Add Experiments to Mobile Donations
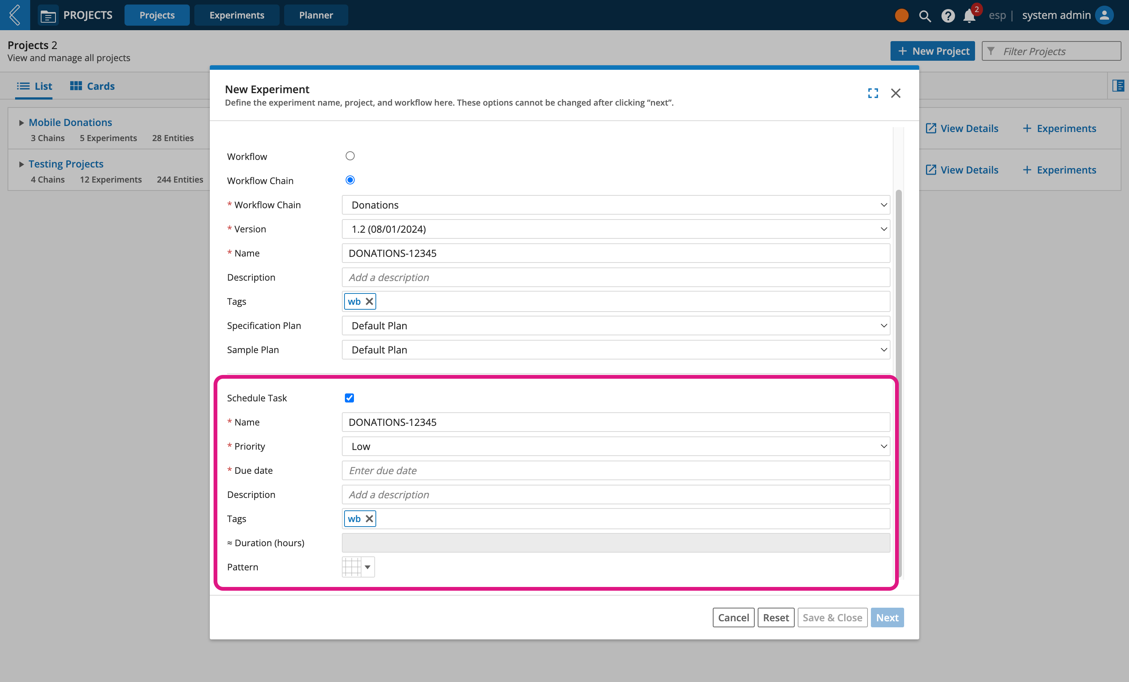Viewport: 1129px width, 682px height. tap(1059, 128)
